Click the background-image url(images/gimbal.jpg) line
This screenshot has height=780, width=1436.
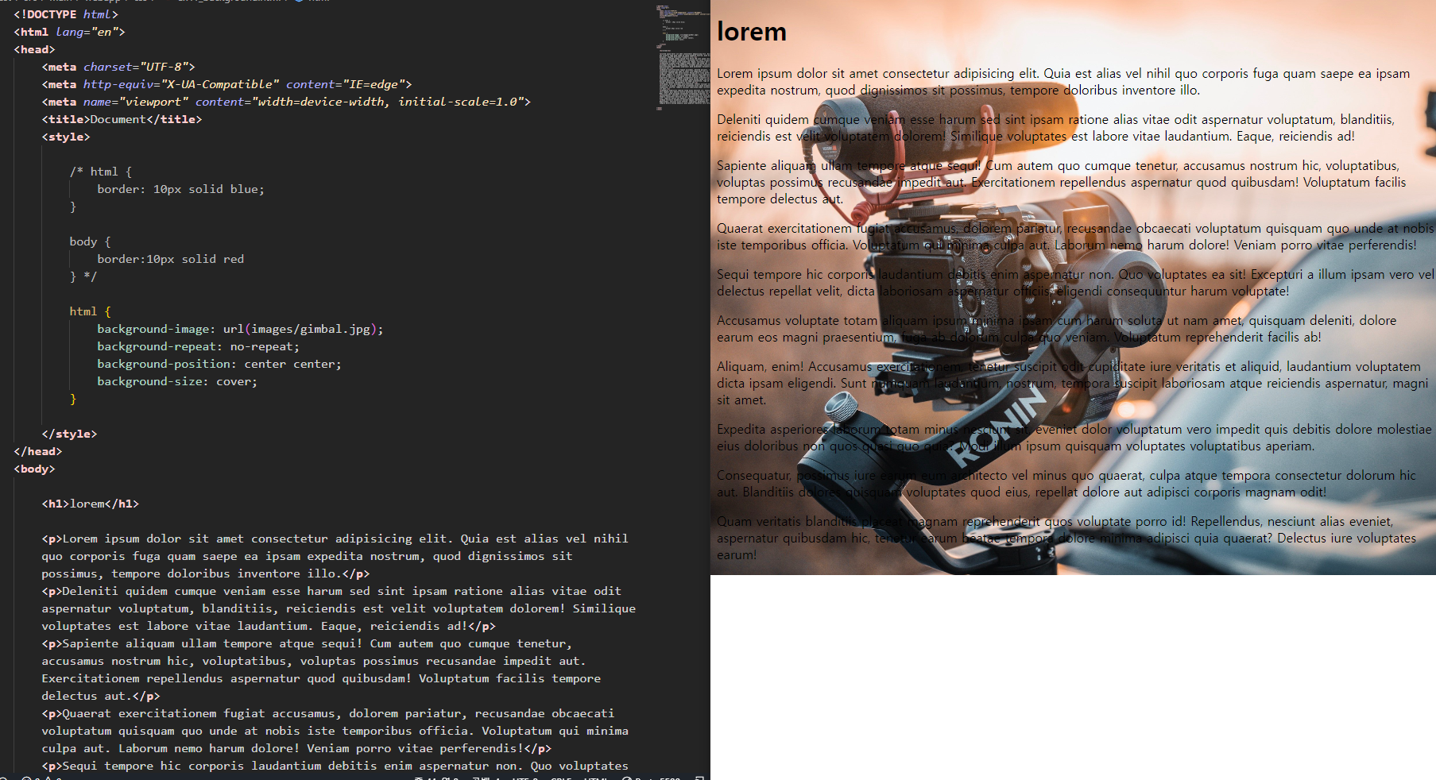pos(240,329)
